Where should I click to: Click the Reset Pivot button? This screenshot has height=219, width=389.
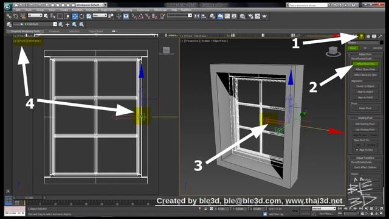[x=365, y=108]
